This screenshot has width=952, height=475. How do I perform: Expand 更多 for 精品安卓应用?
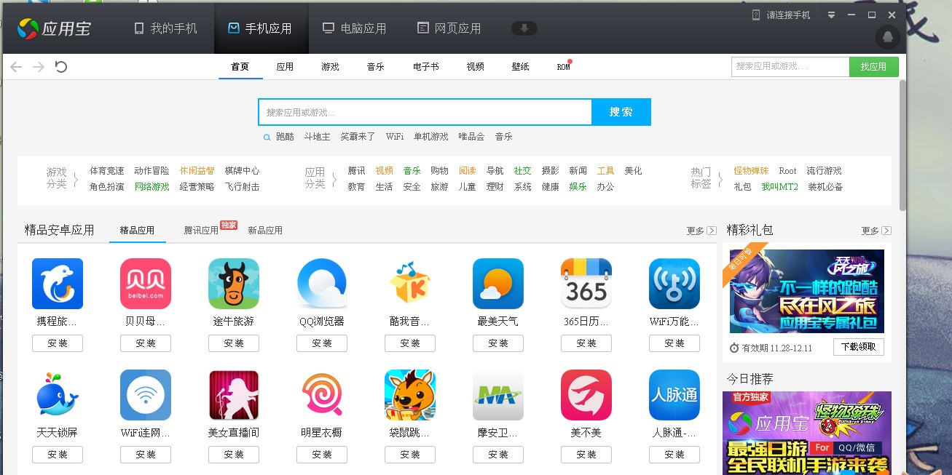701,231
